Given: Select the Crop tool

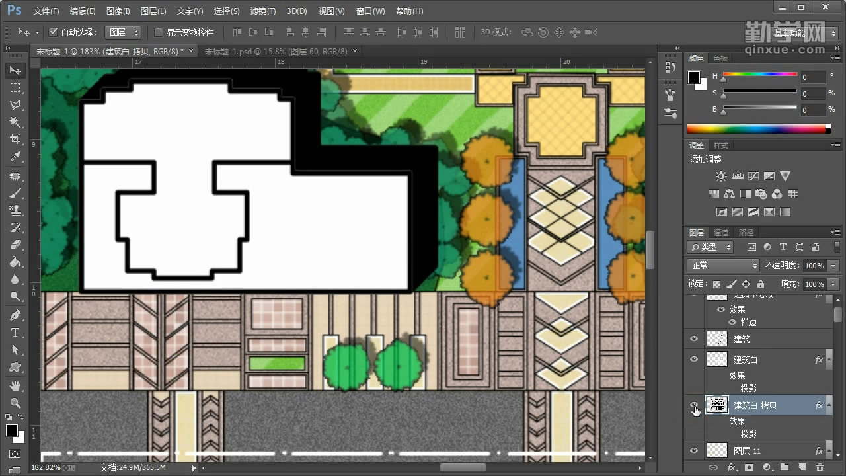Looking at the screenshot, I should (x=15, y=139).
